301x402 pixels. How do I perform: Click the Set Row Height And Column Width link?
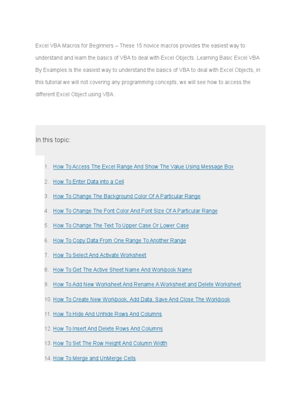(110, 344)
